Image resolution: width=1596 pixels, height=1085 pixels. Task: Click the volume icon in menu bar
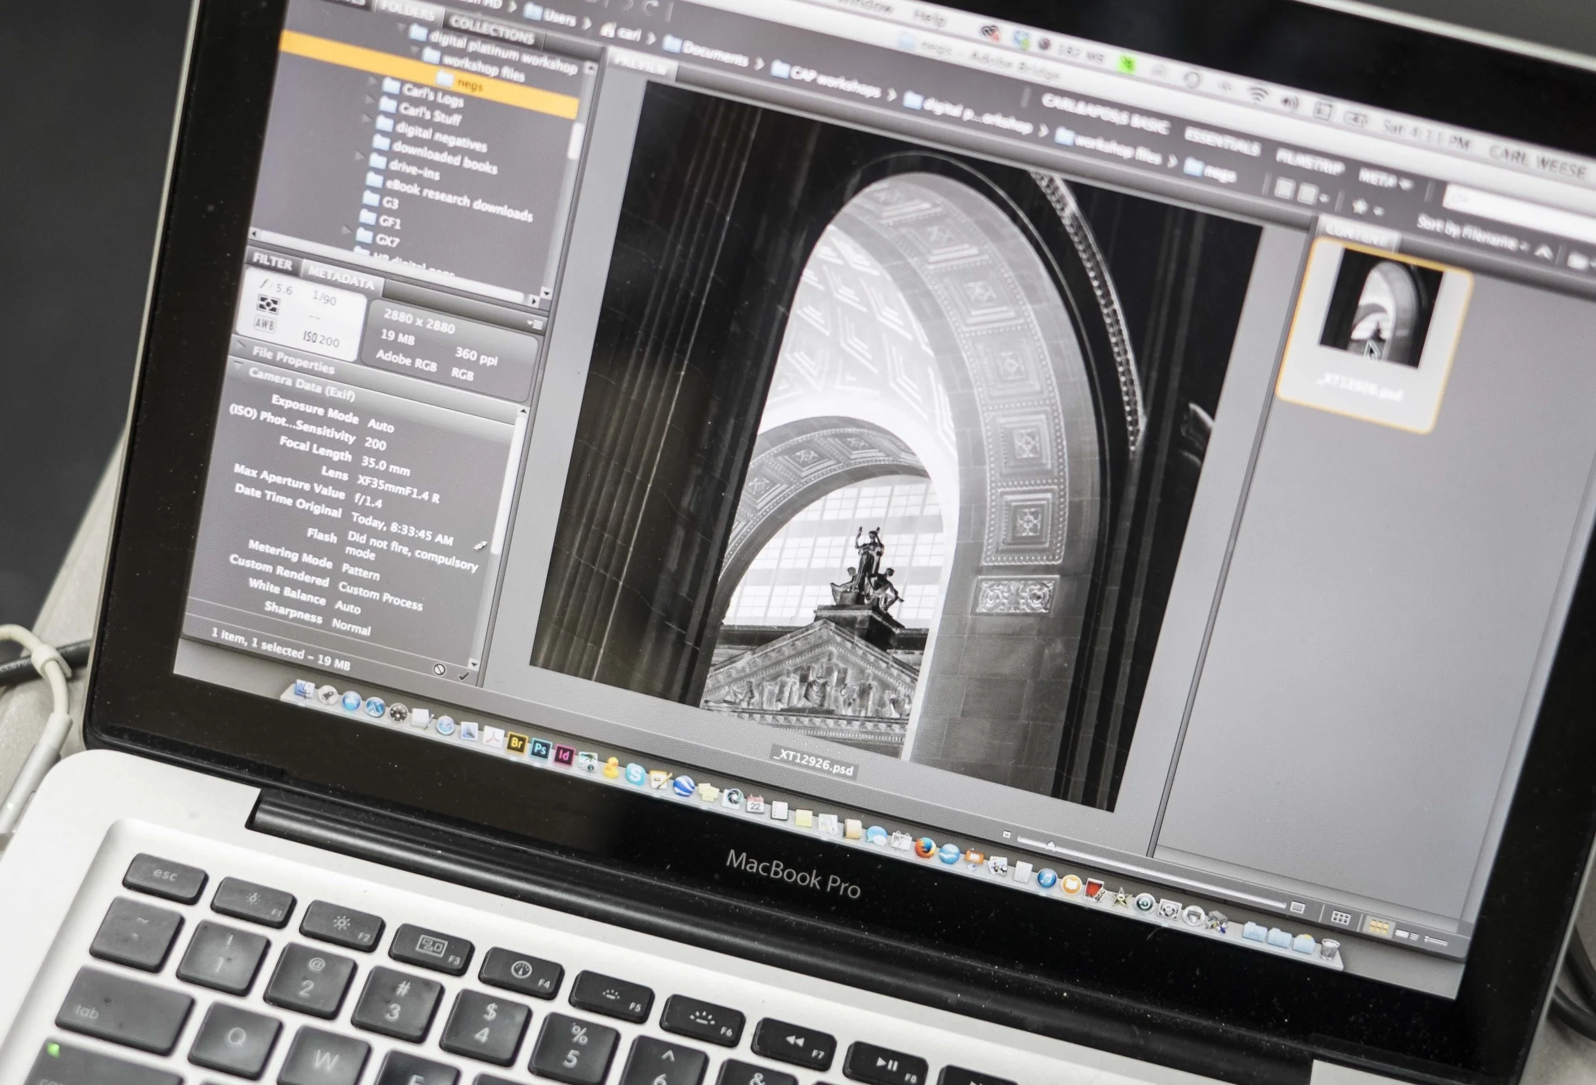tap(1289, 102)
